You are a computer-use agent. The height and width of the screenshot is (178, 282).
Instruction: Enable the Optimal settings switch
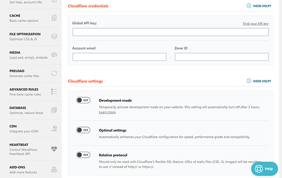click(x=83, y=130)
